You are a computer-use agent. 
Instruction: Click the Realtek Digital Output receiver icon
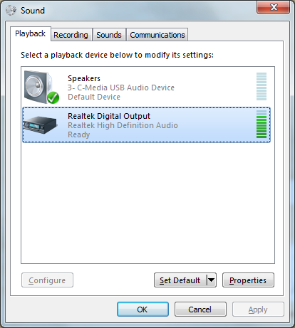[41, 125]
